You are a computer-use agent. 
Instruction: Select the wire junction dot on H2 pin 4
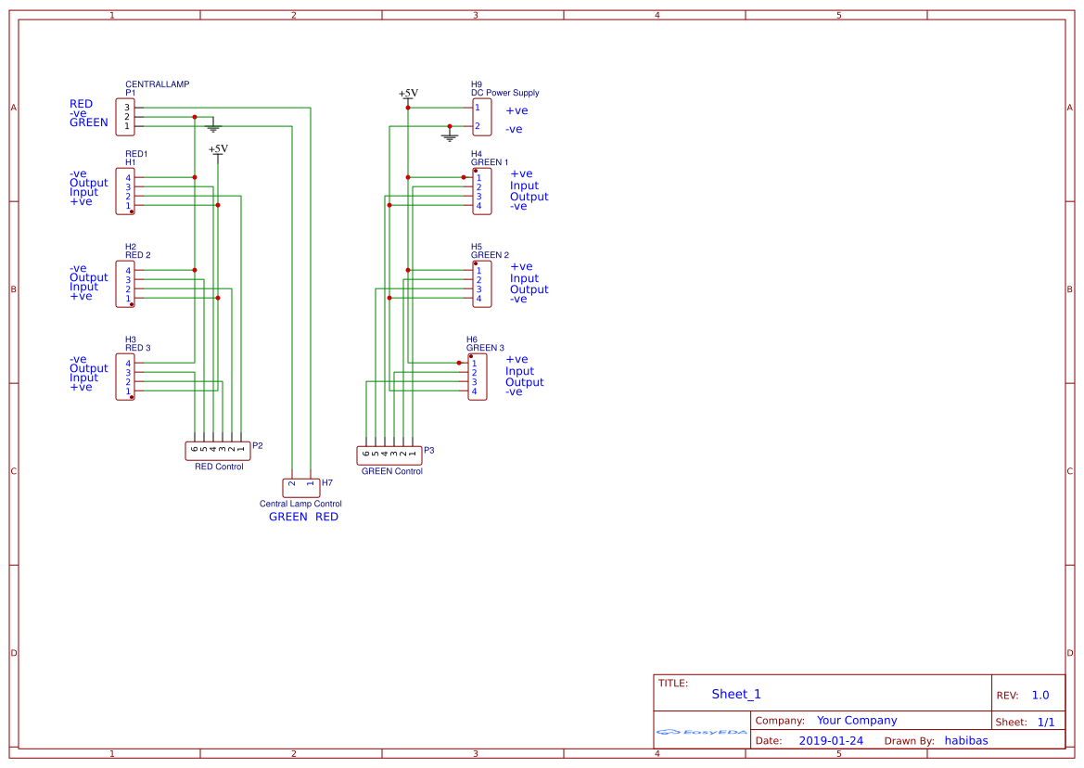(194, 270)
